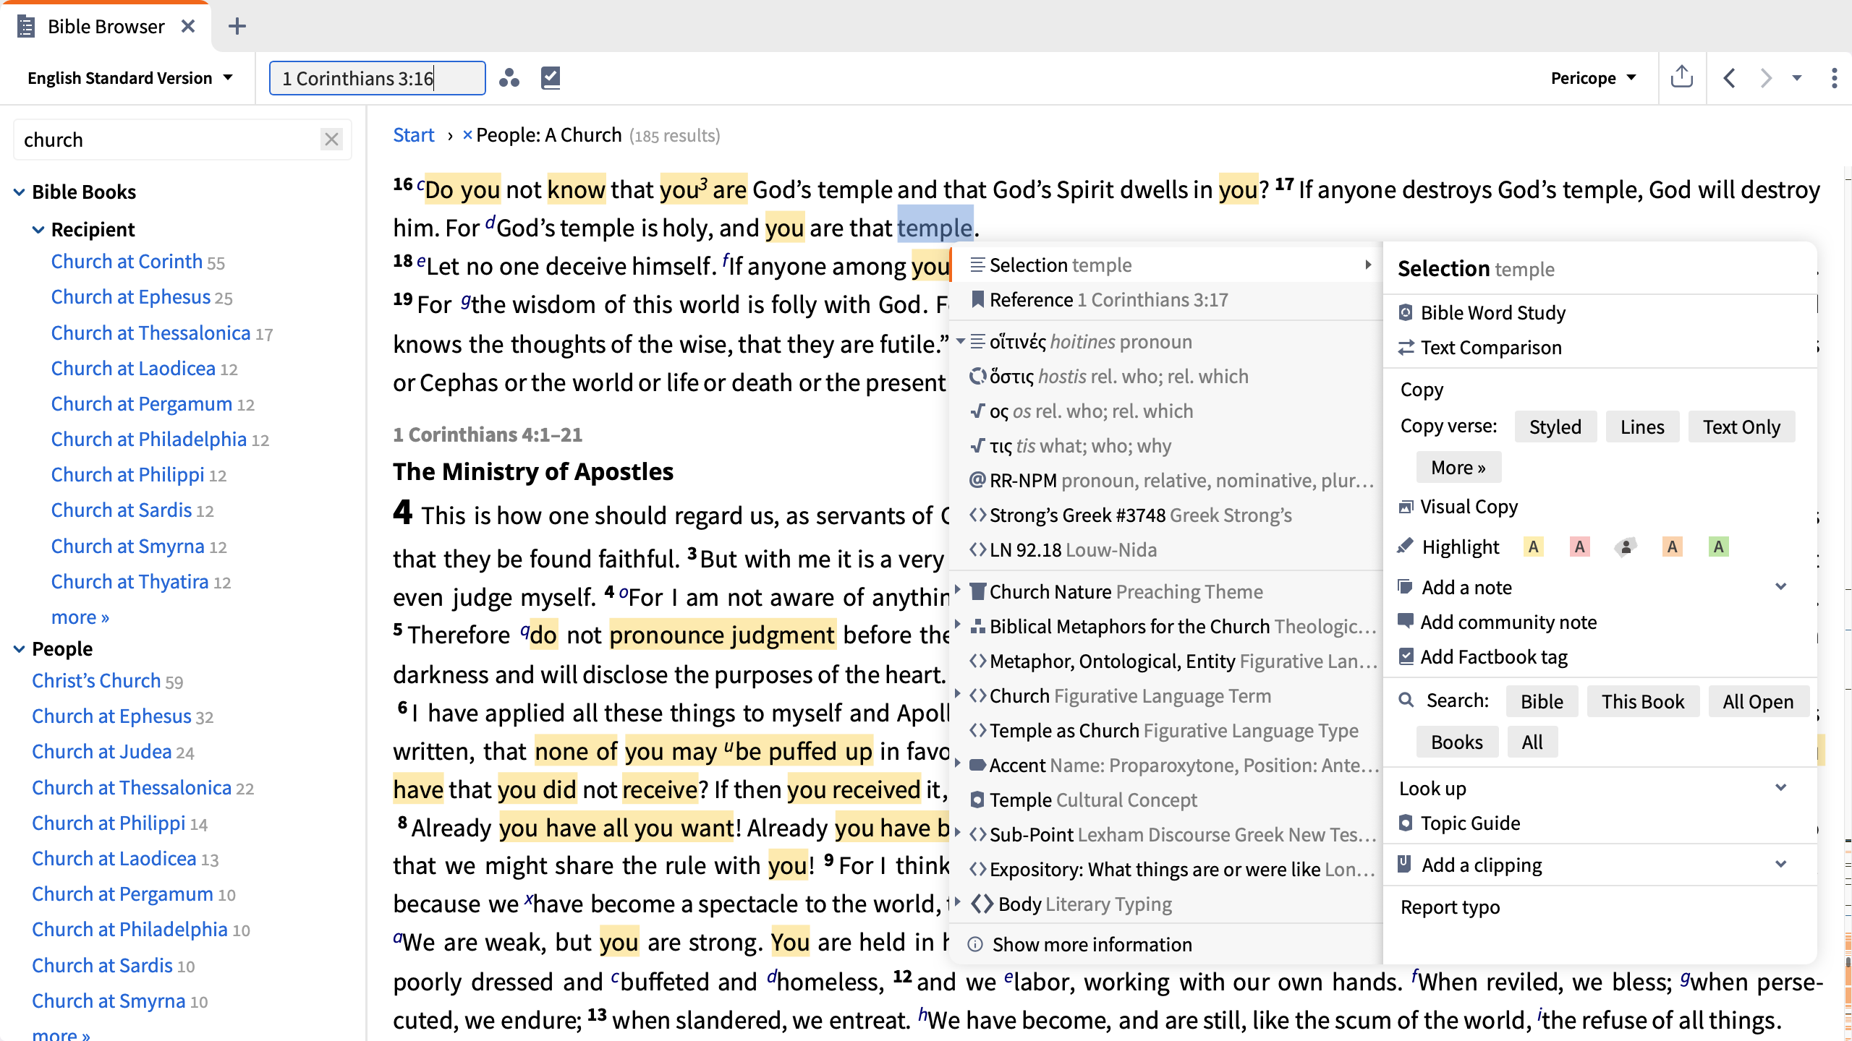This screenshot has width=1852, height=1041.
Task: Click the Highlight pen icon
Action: (x=1405, y=547)
